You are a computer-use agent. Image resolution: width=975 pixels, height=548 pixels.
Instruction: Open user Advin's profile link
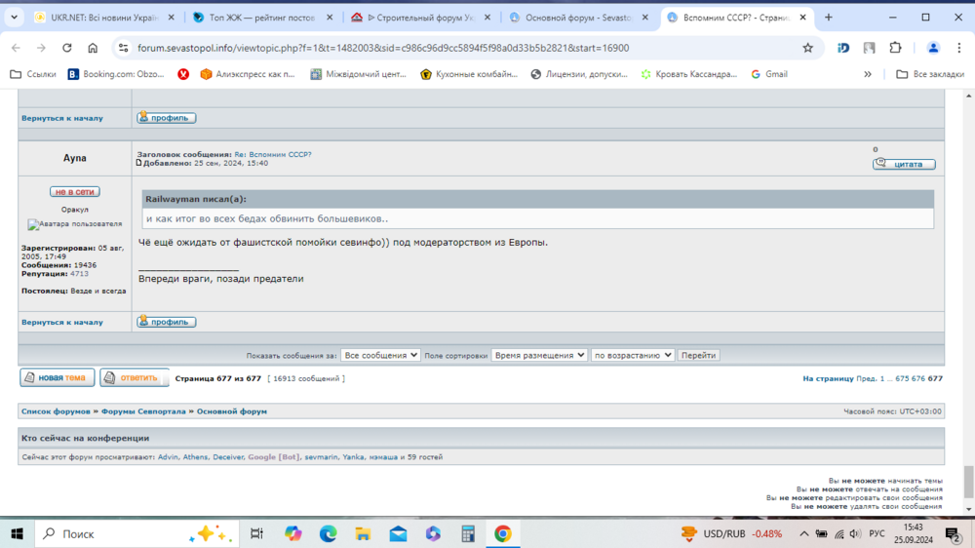168,456
